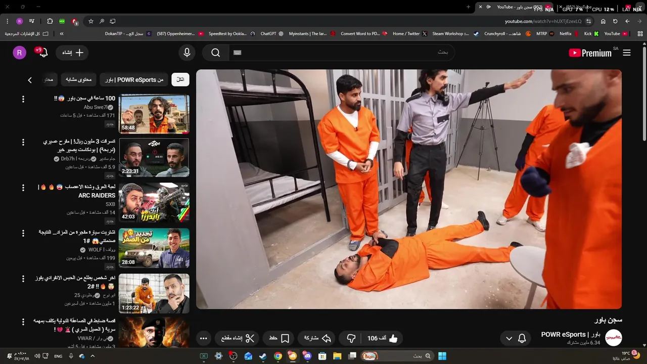Open the 1:23:22 solitary confinement video thumbnail
This screenshot has height=364, width=647.
(x=154, y=293)
